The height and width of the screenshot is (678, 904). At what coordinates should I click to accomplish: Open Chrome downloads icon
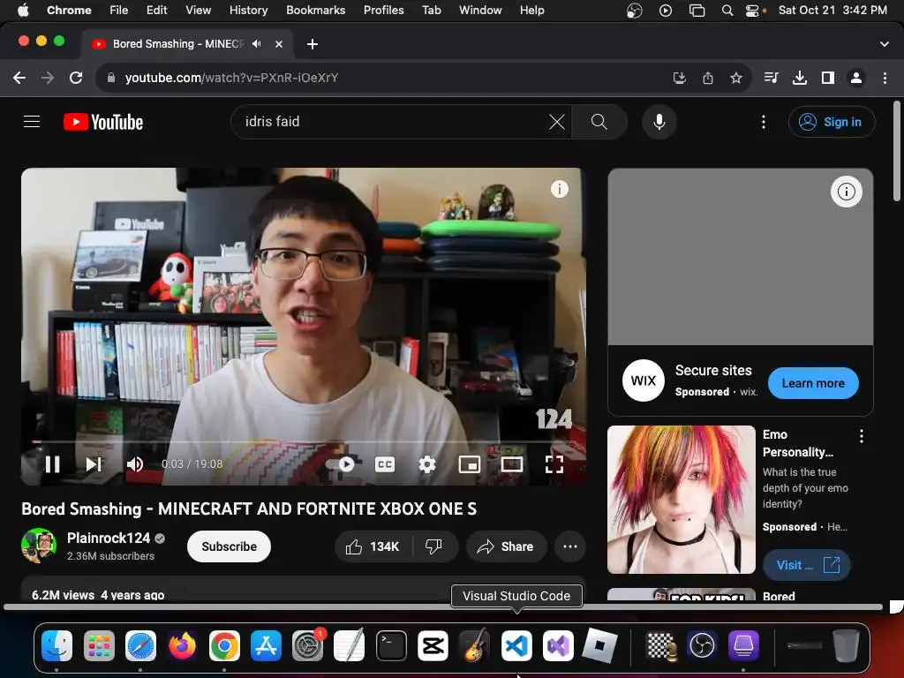click(x=799, y=78)
